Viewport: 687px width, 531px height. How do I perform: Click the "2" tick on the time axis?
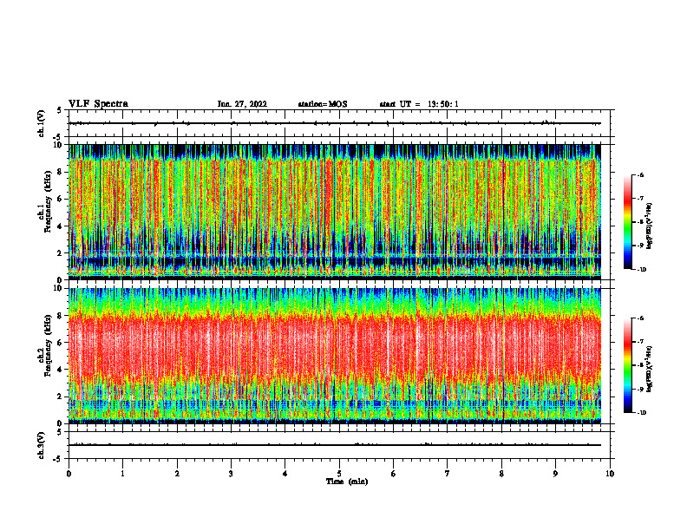tap(177, 474)
